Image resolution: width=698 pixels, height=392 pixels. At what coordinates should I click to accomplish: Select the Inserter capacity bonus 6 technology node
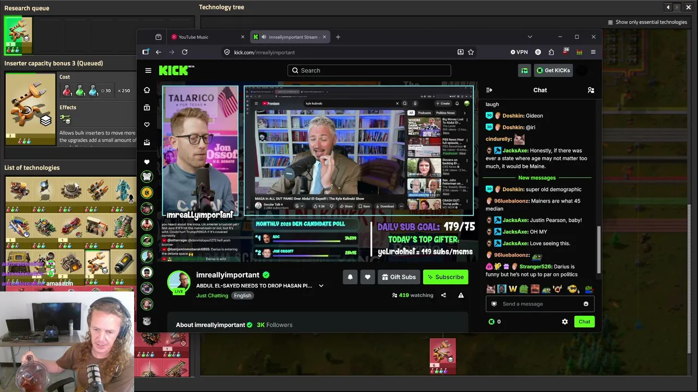click(x=442, y=357)
